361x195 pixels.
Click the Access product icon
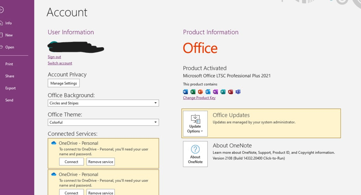click(x=231, y=92)
